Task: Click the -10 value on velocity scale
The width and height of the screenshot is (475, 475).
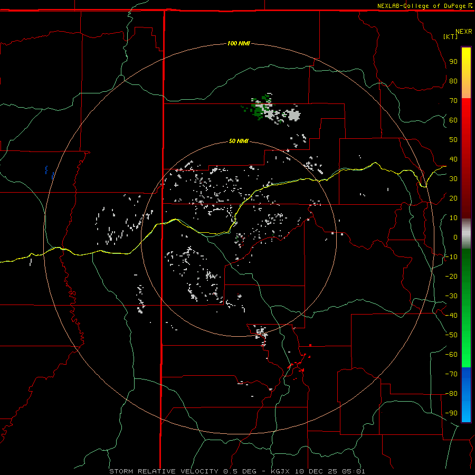Action: 451,257
